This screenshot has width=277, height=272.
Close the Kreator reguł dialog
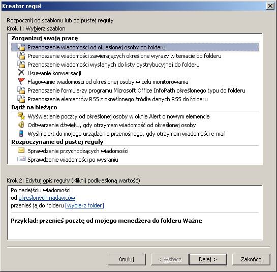tap(270, 6)
